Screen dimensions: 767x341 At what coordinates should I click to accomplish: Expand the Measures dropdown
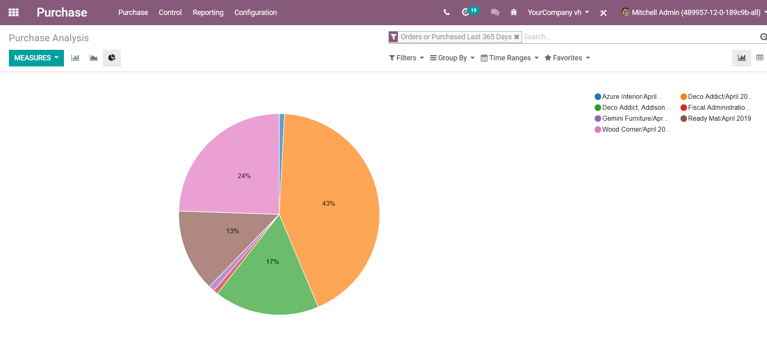click(x=36, y=58)
